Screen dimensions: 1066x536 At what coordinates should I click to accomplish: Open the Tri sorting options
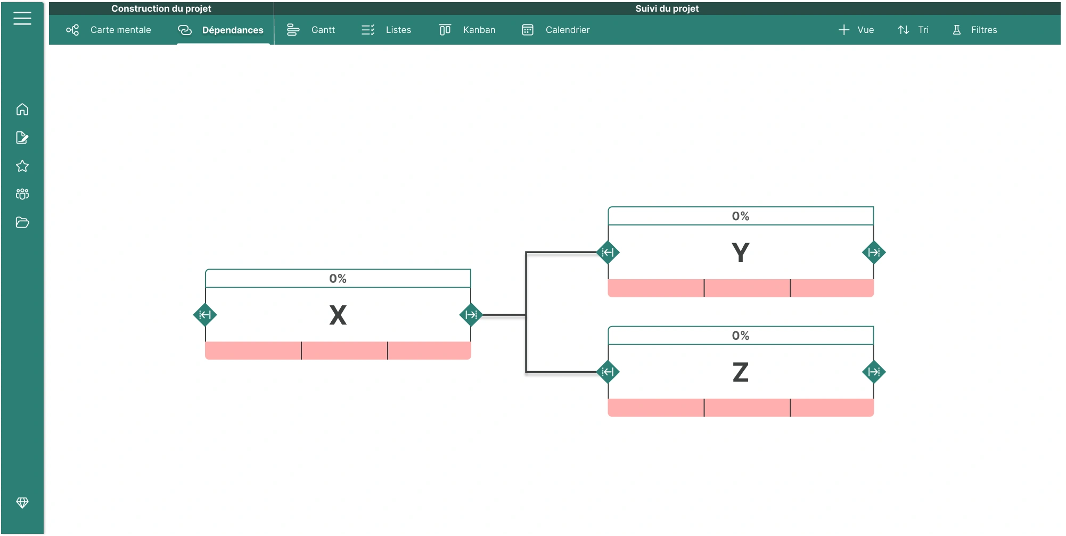coord(913,30)
